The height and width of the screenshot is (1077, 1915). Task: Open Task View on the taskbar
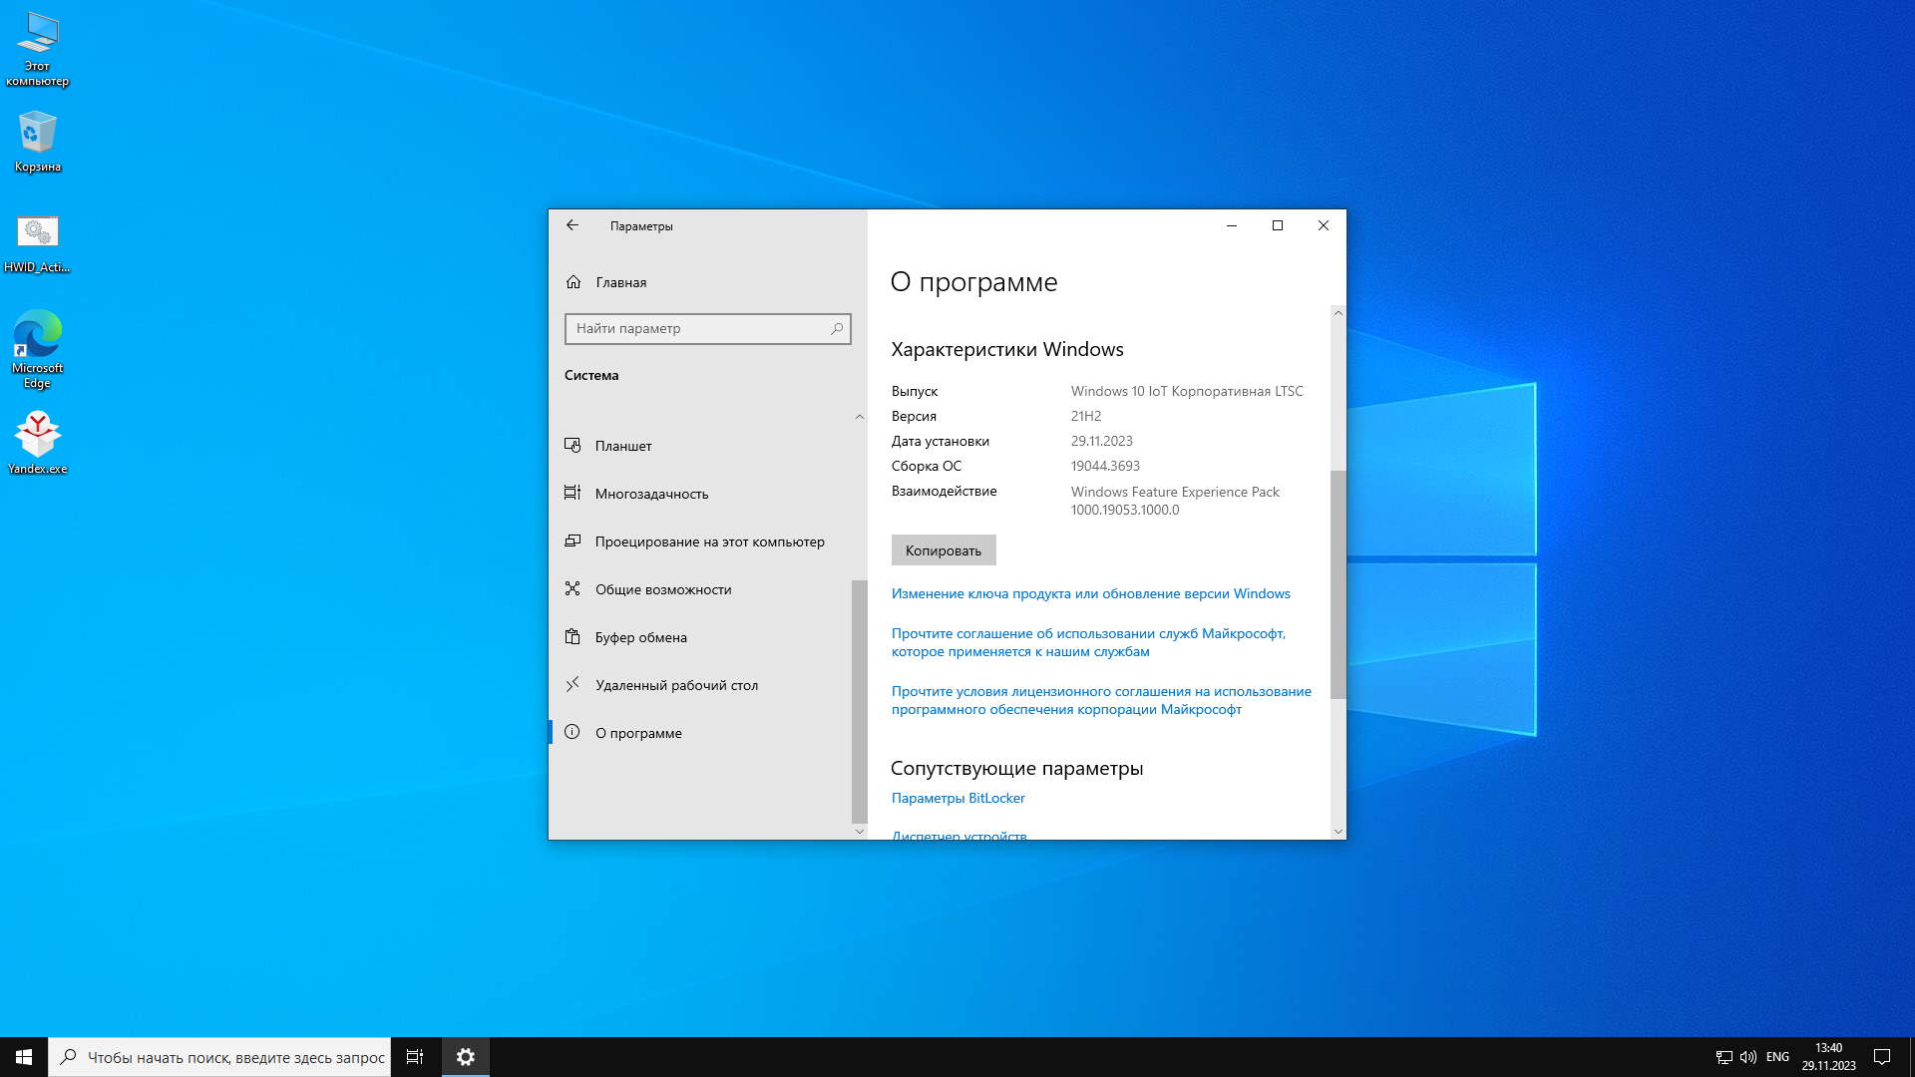pos(415,1057)
